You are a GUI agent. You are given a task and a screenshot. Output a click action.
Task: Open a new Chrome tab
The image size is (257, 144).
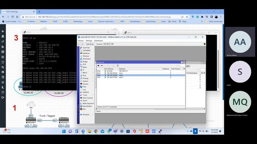click(39, 12)
